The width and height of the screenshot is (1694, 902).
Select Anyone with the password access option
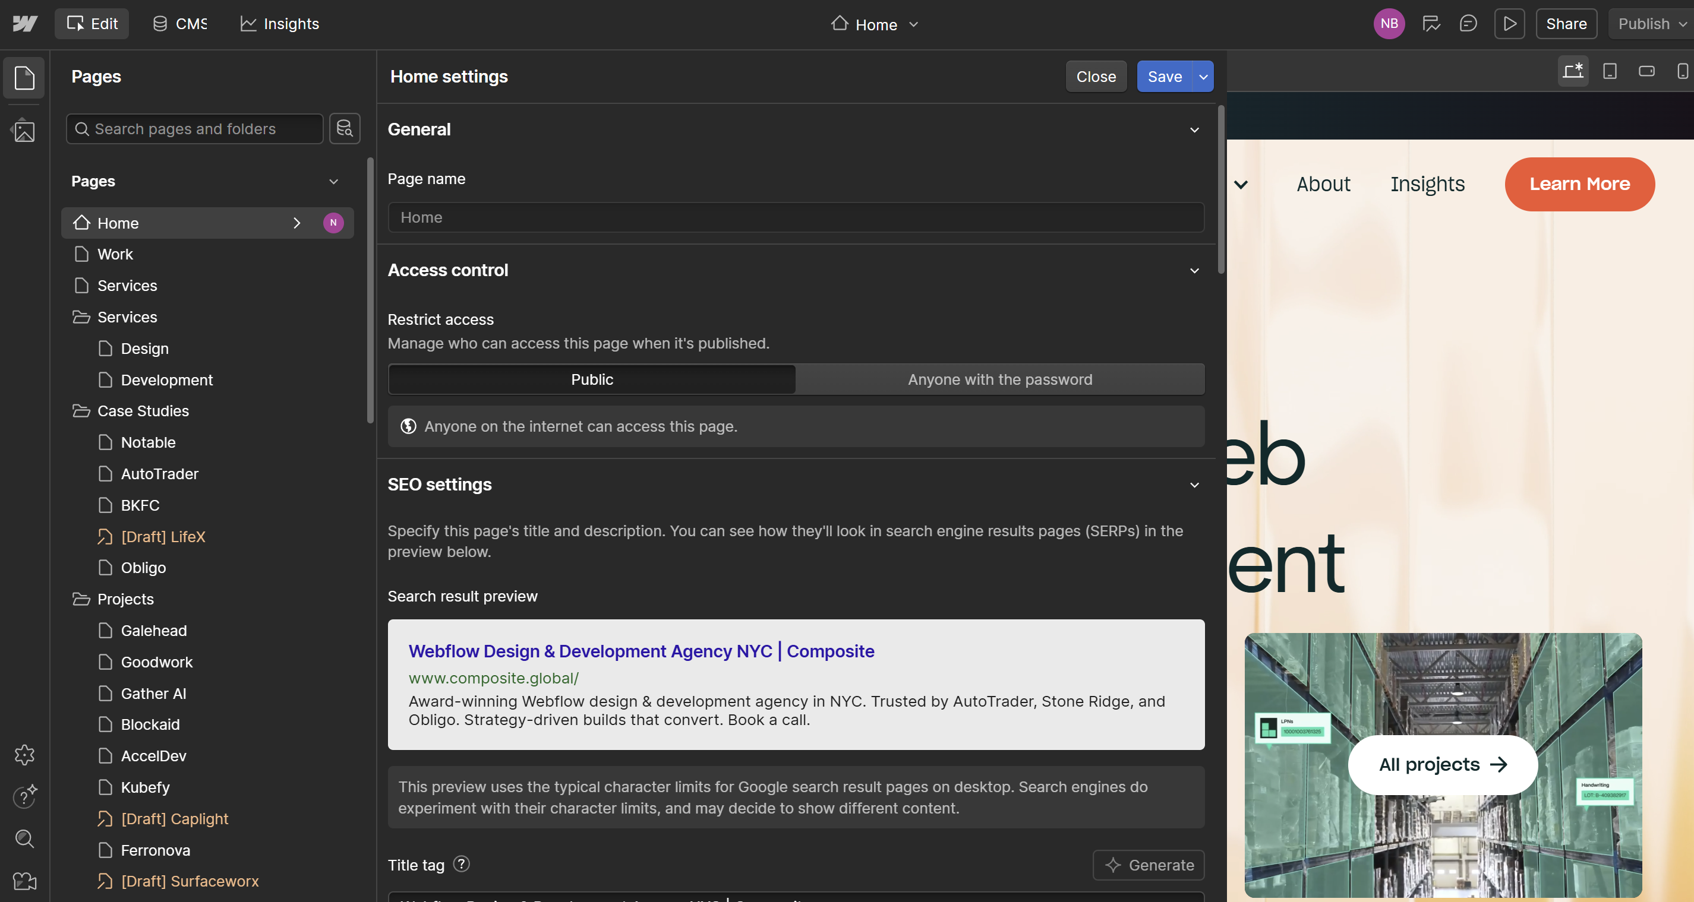[999, 379]
